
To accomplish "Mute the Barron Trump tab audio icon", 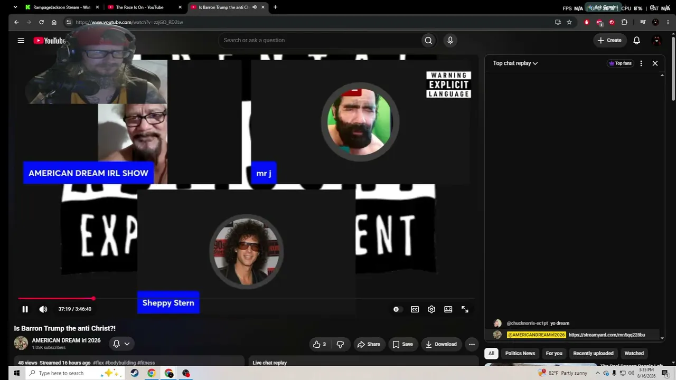I will [255, 7].
